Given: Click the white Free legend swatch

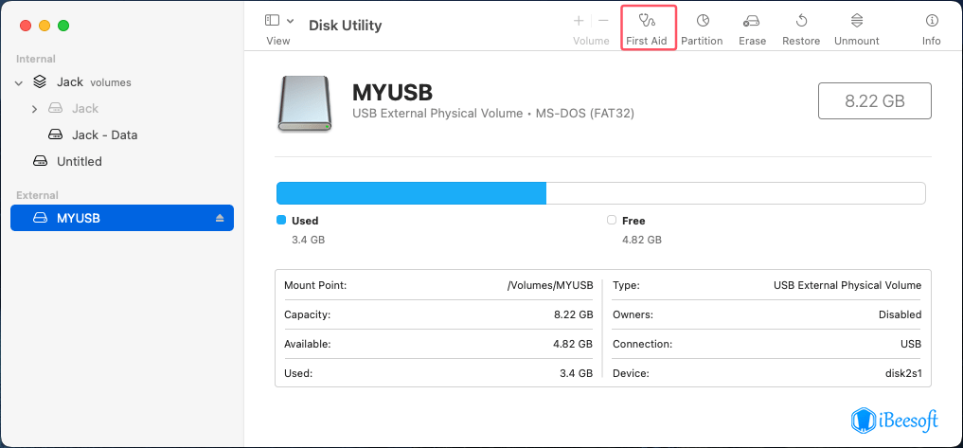Looking at the screenshot, I should [611, 220].
